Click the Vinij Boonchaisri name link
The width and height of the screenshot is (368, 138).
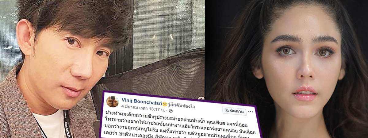(142, 101)
